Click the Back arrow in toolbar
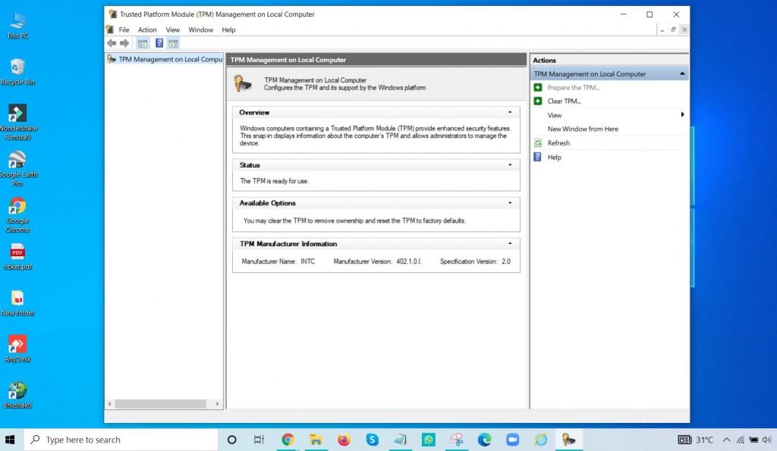This screenshot has height=451, width=777. pyautogui.click(x=112, y=43)
